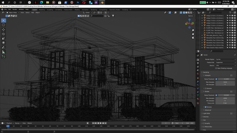
Task: Select the Cursor tool in the viewport toolbar
Action: point(4,25)
